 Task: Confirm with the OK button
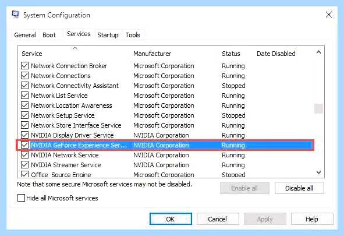click(x=171, y=219)
